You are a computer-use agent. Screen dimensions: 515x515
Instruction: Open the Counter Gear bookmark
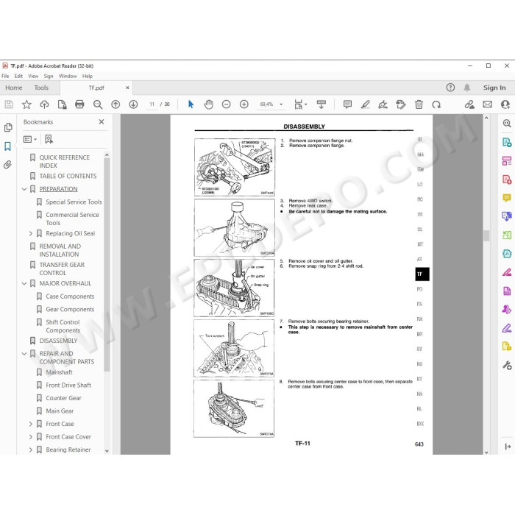[x=63, y=398]
